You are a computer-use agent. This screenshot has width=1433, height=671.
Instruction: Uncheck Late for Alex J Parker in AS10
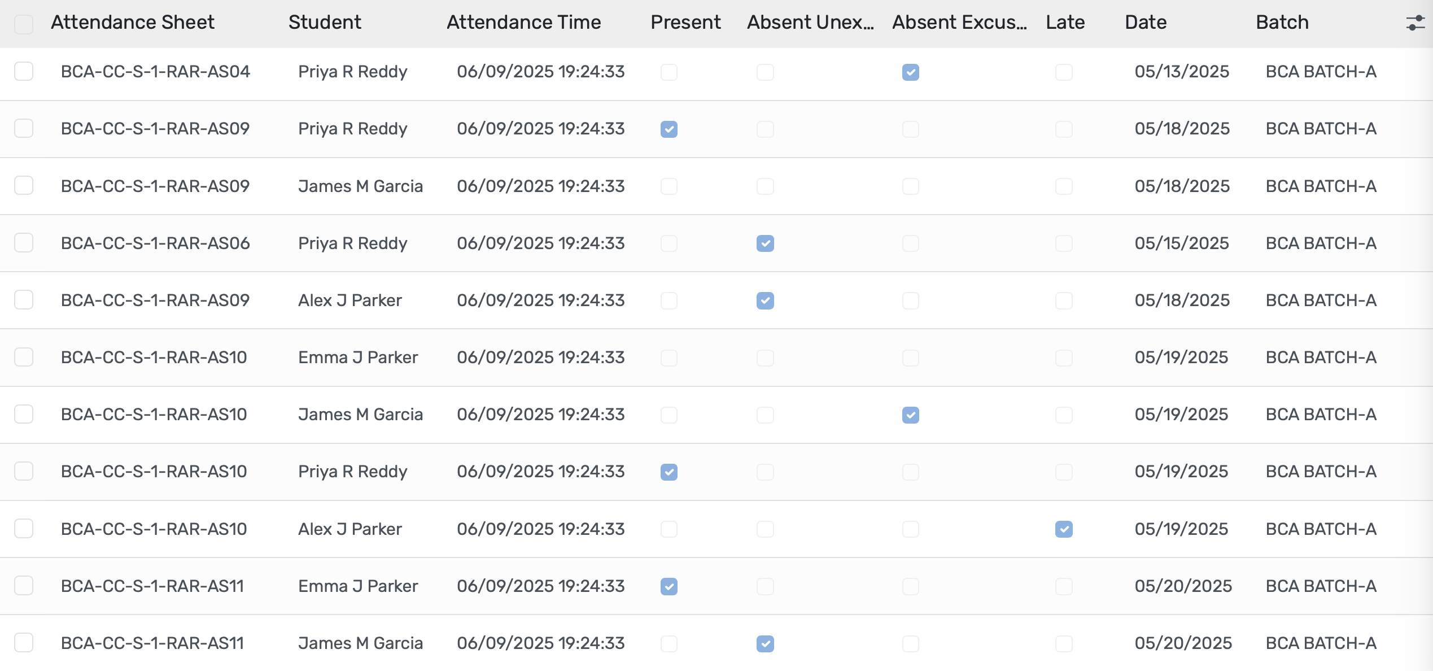1064,529
